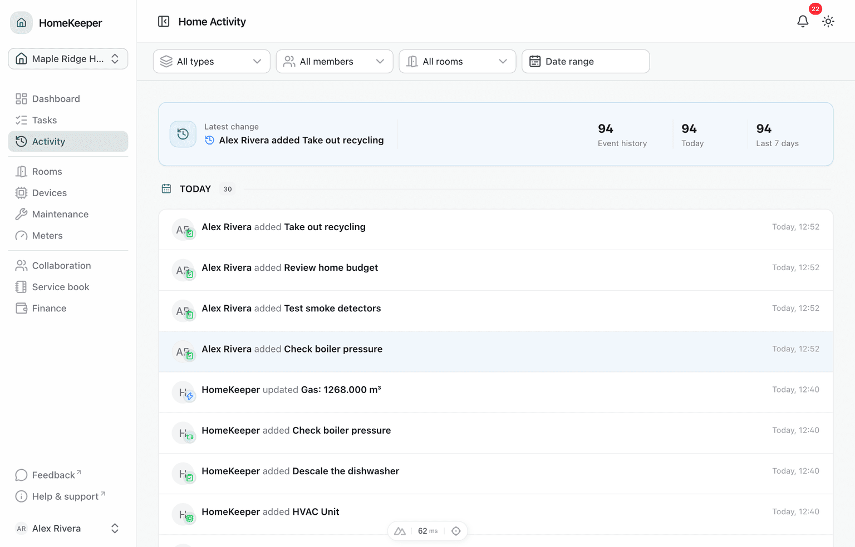This screenshot has height=547, width=855.
Task: Click avatar on 'Take out recycling' row
Action: click(x=183, y=230)
